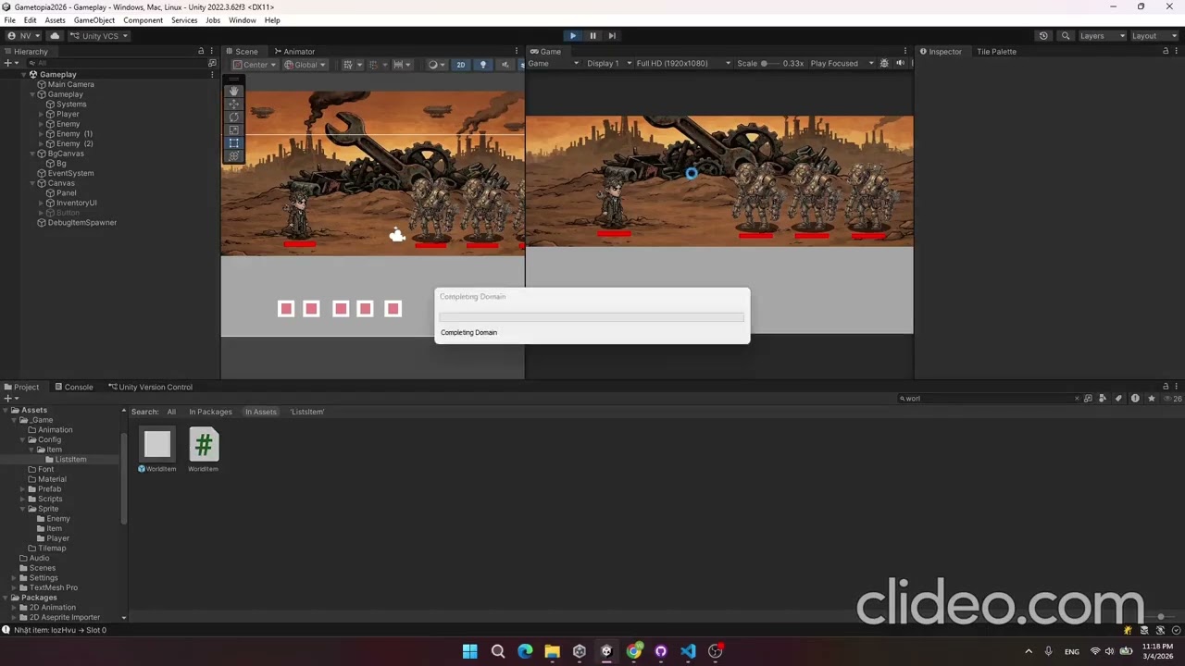Open the Game view mode dropdown
The image size is (1185, 666).
tap(554, 64)
